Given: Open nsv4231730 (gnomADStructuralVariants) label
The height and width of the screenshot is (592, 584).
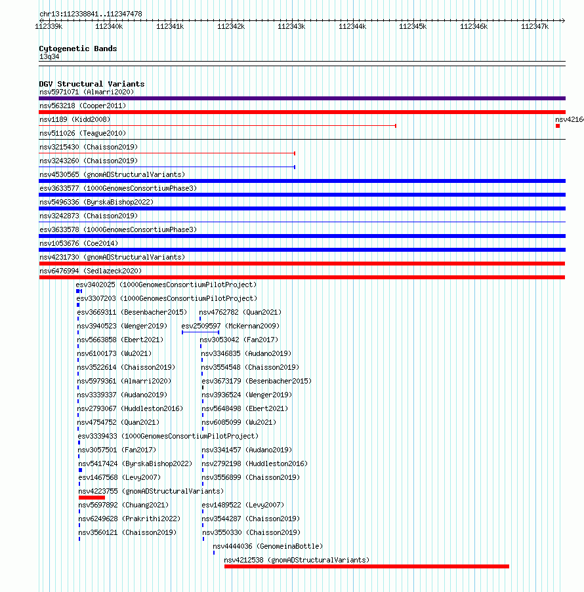Looking at the screenshot, I should click(x=112, y=258).
